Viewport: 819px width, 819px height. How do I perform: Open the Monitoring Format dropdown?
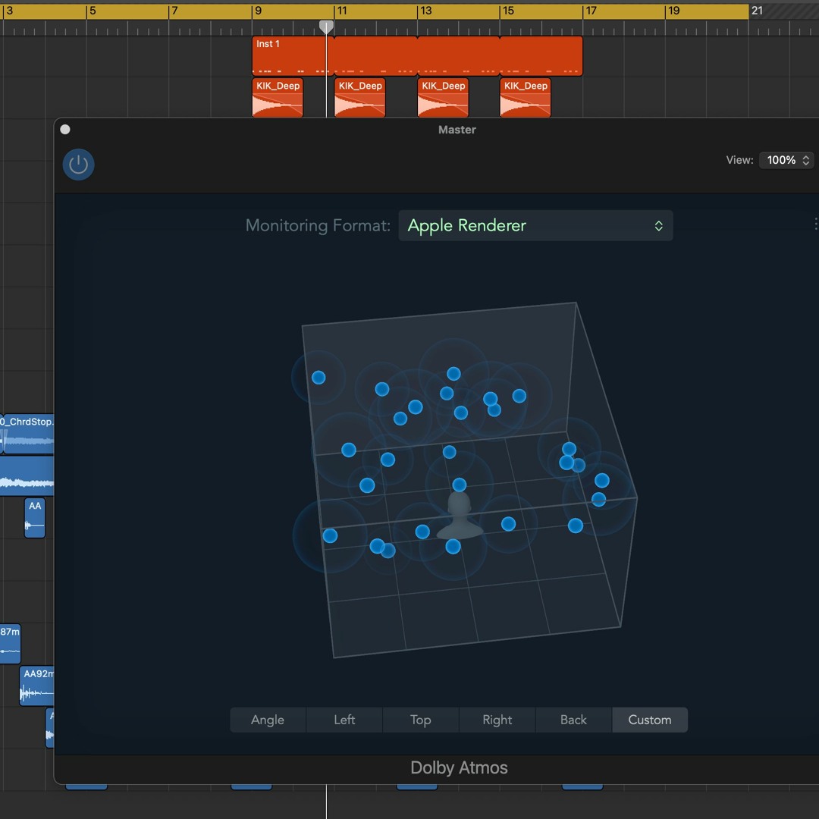(x=535, y=226)
